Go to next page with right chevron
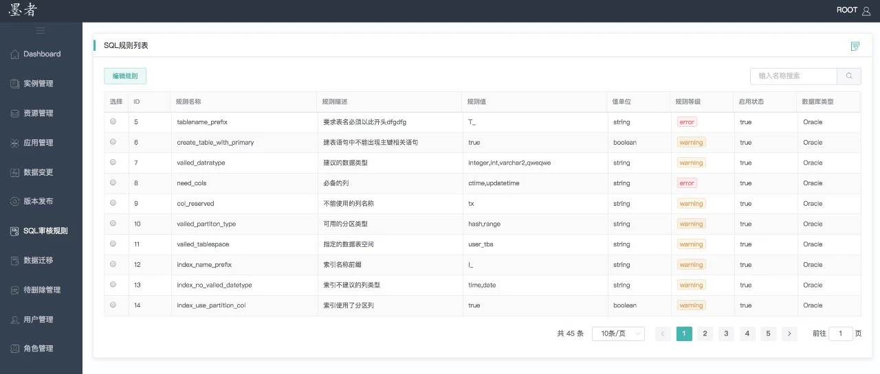 pyautogui.click(x=789, y=334)
